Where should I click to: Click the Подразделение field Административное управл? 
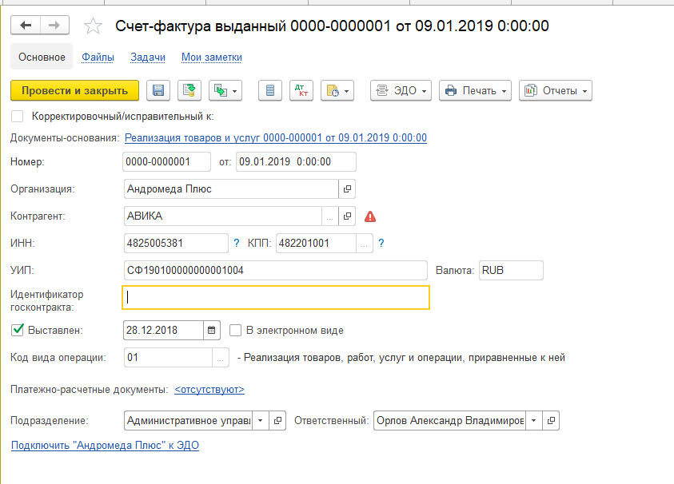[188, 420]
